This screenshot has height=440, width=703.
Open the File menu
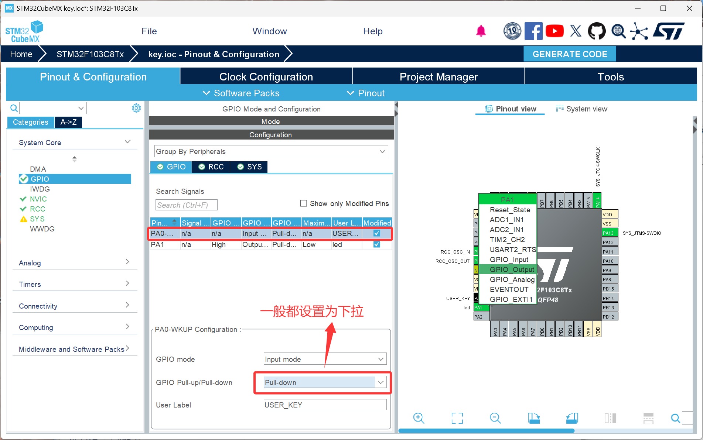pos(149,31)
